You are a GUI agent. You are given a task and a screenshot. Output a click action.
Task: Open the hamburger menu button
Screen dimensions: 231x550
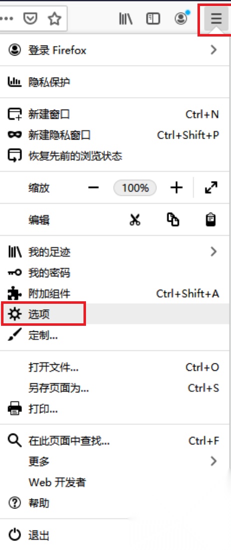click(216, 18)
